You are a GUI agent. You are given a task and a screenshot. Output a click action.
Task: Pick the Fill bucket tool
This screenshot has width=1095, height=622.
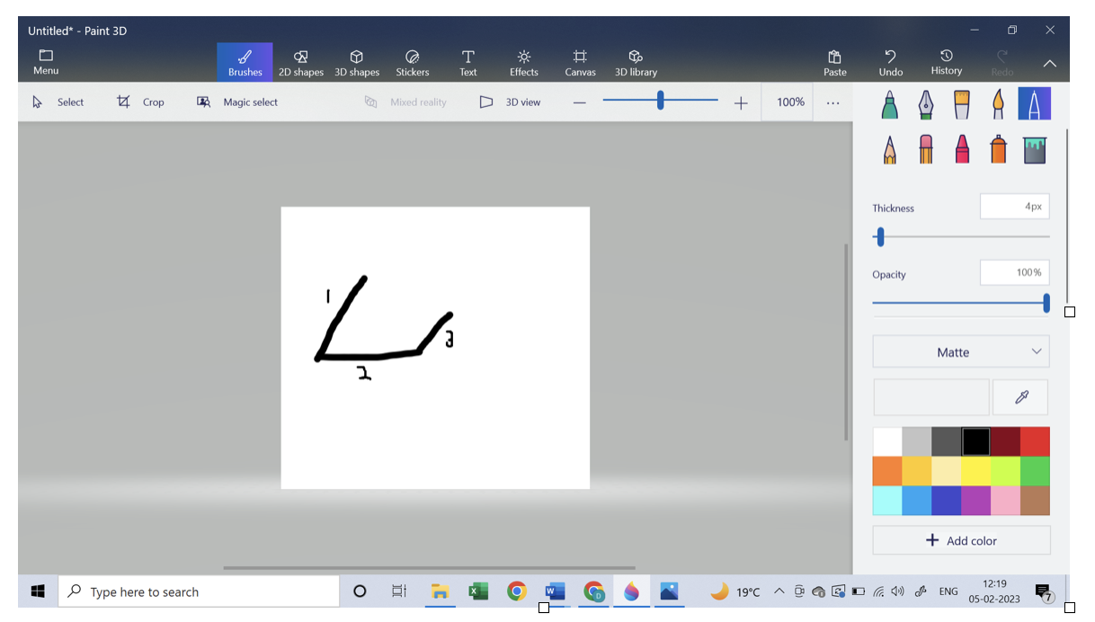[1034, 149]
